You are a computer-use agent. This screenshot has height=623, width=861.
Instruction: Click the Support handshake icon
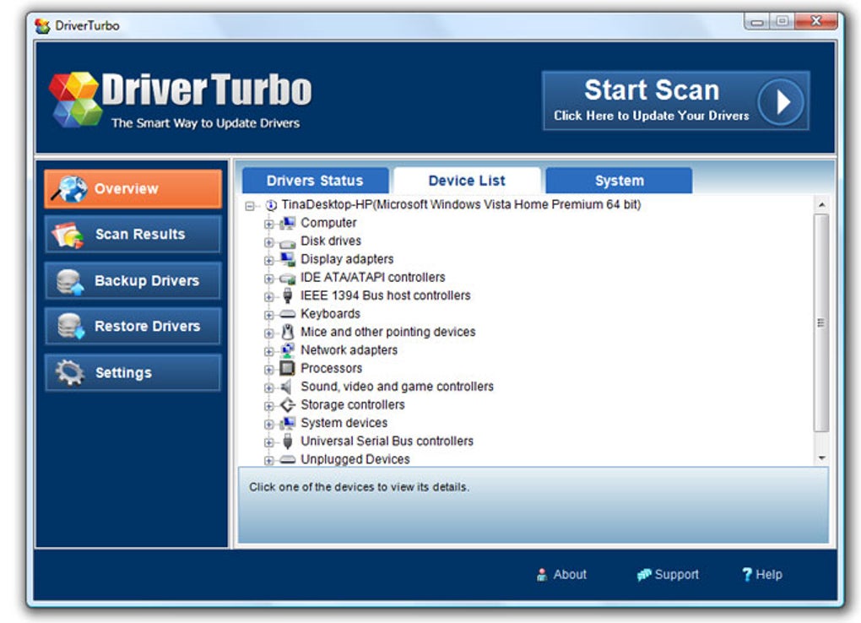point(643,575)
